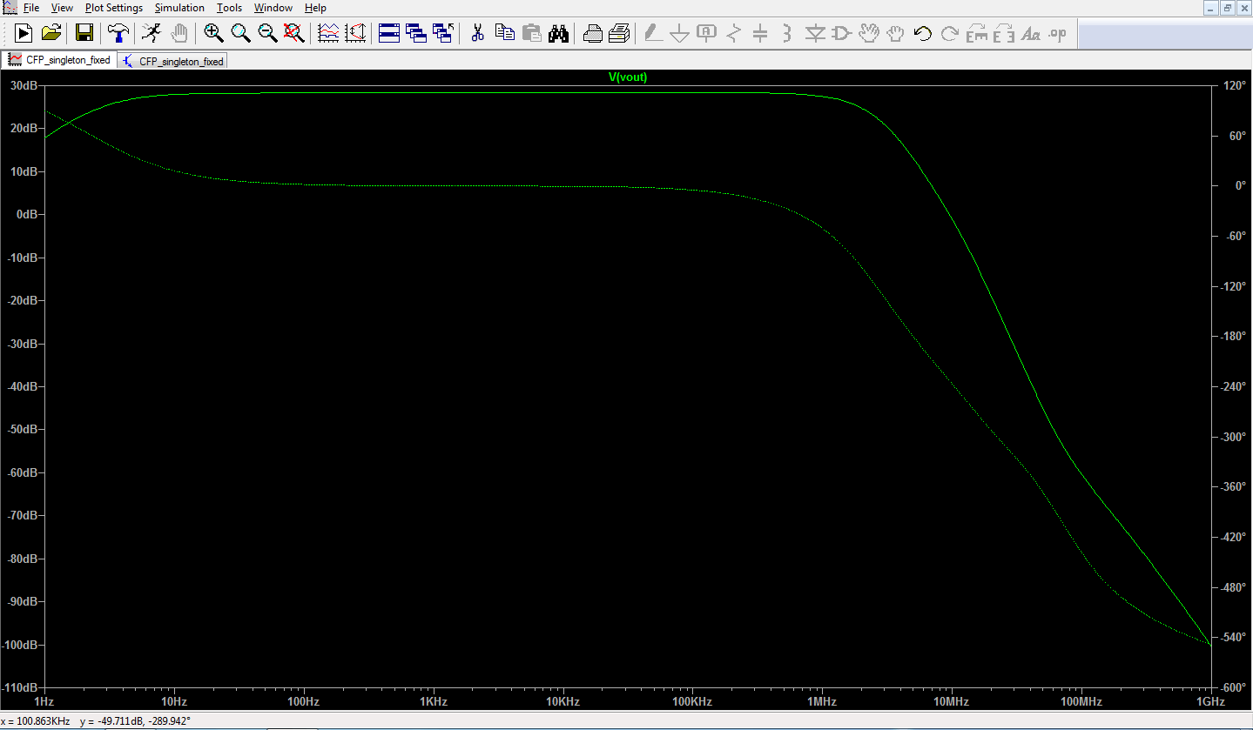Click the 120° phase axis label
Screen dimensions: 1253x730
[x=1235, y=85]
